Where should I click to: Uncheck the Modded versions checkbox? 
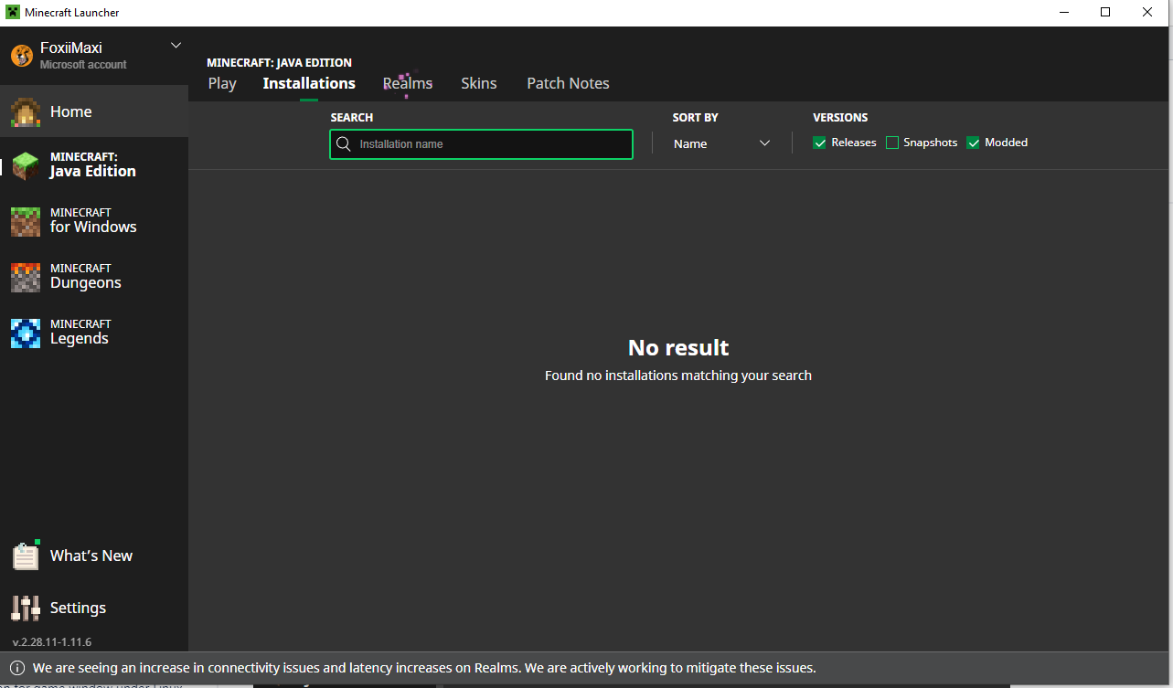point(974,143)
